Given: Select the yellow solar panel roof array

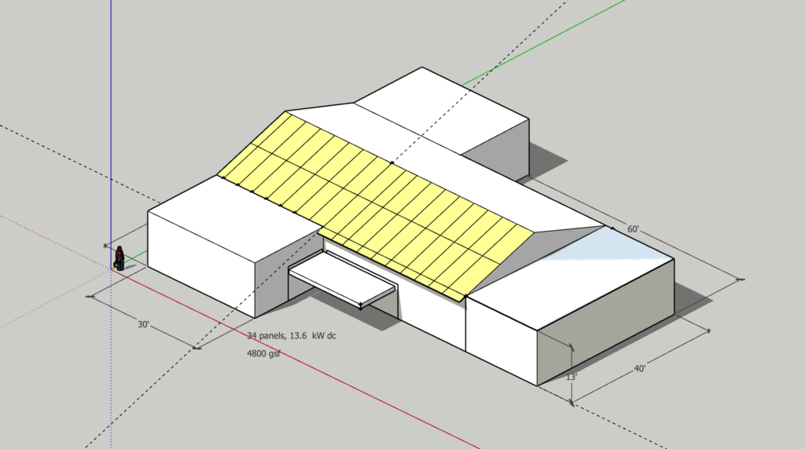Looking at the screenshot, I should tap(375, 205).
